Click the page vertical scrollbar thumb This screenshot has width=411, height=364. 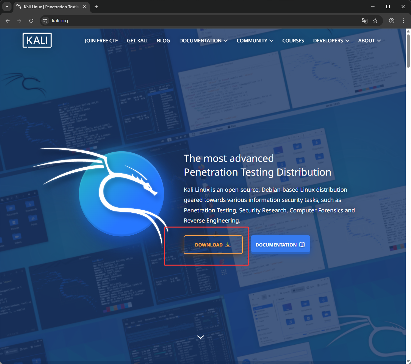point(408,51)
